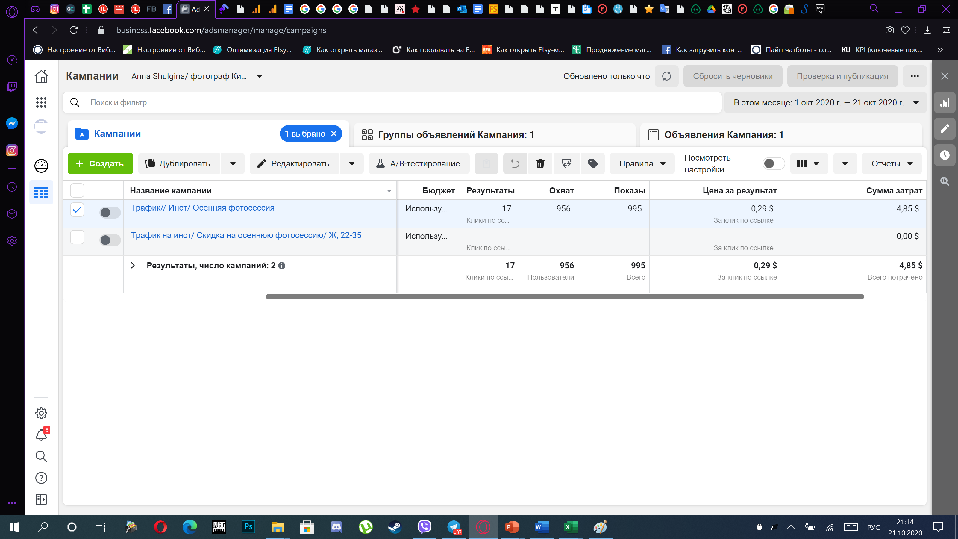
Task: Open the sidebar search magnifier icon
Action: (41, 456)
